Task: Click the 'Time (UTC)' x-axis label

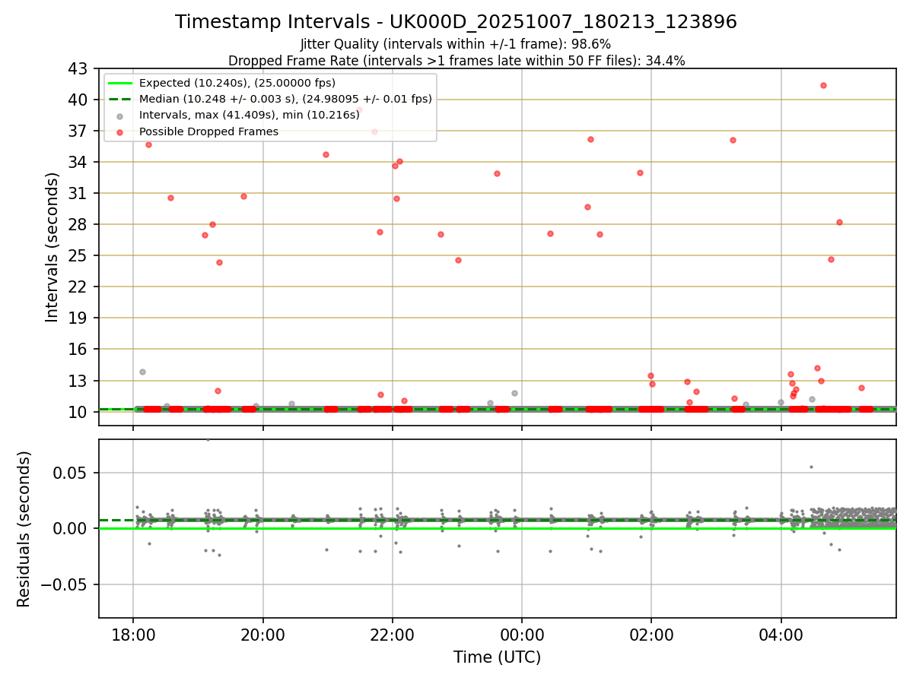Action: (497, 657)
